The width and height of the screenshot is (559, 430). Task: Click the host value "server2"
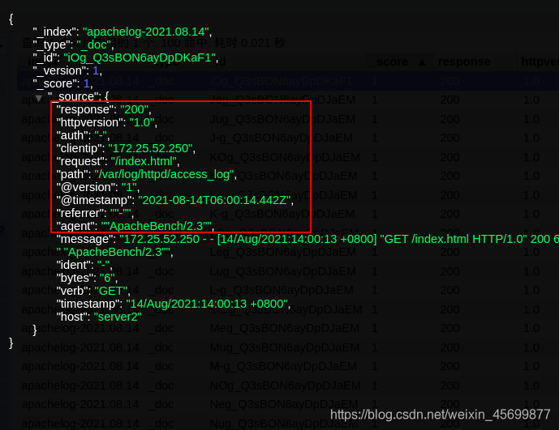118,317
